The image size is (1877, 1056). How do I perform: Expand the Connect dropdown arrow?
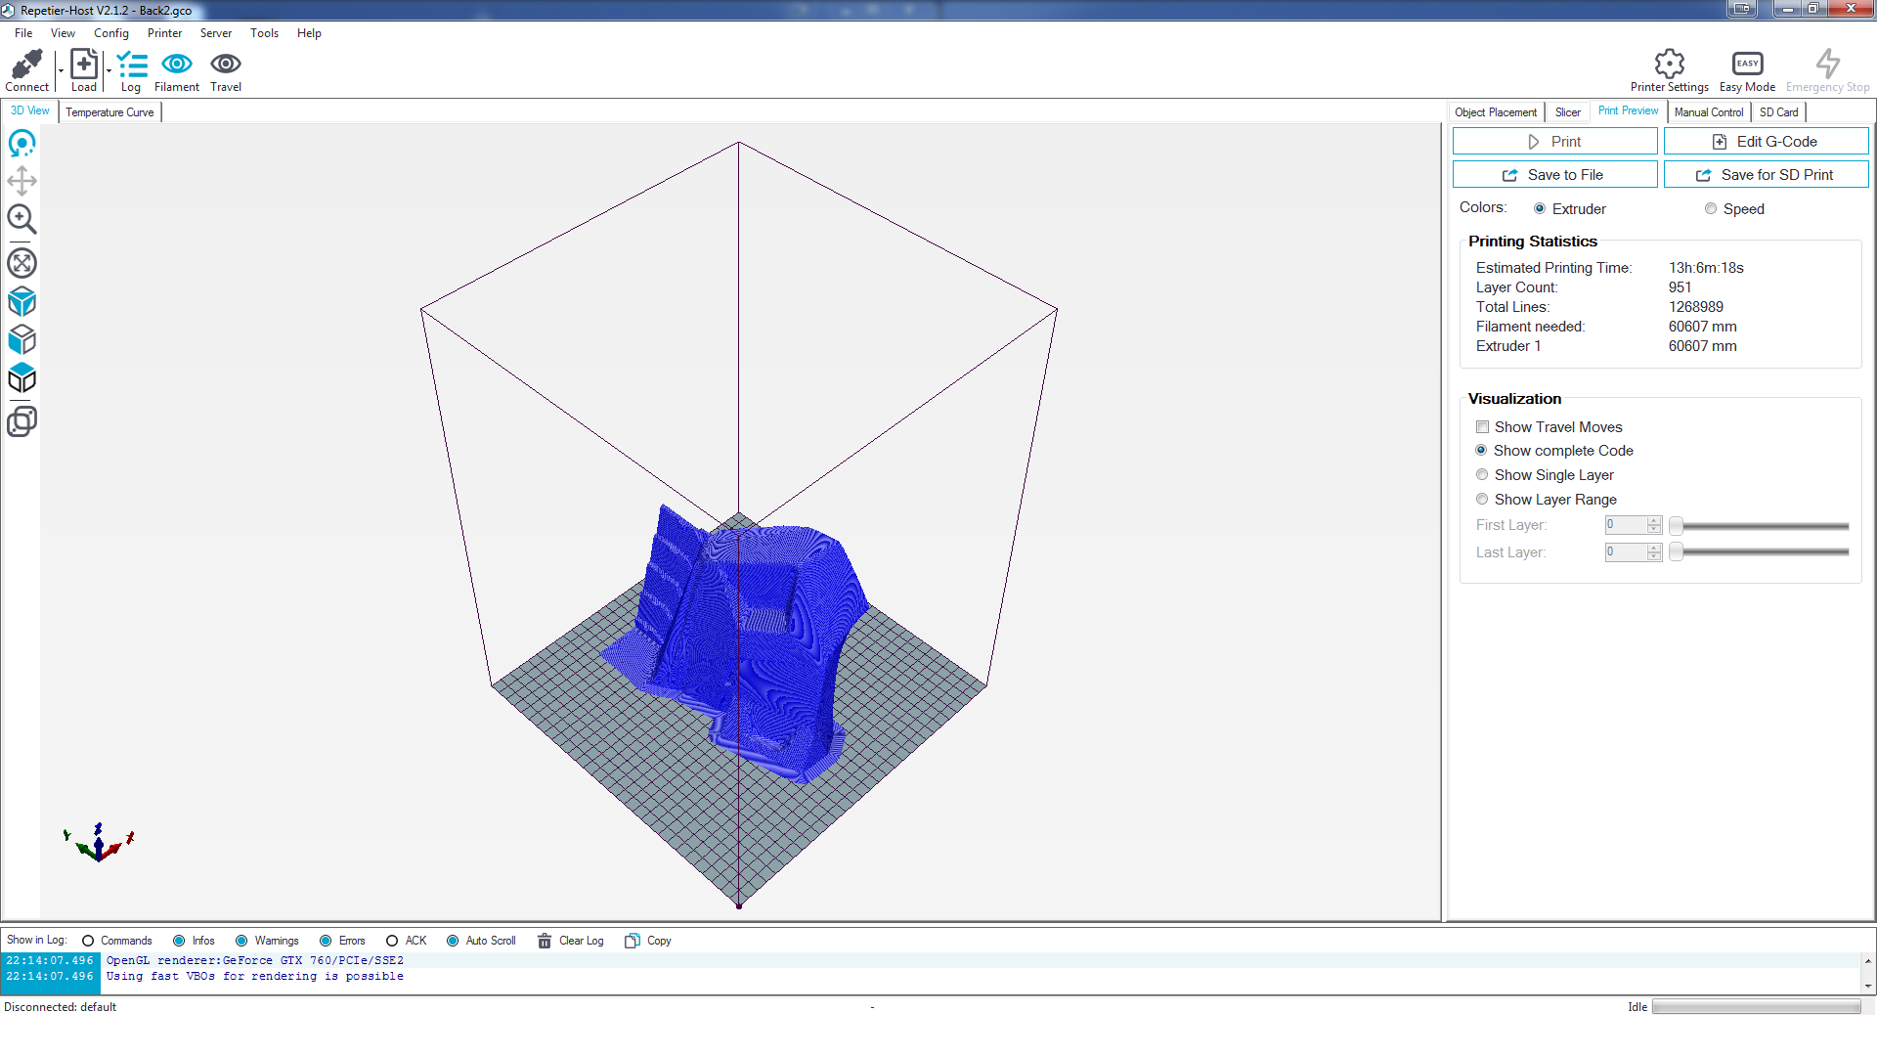[61, 71]
